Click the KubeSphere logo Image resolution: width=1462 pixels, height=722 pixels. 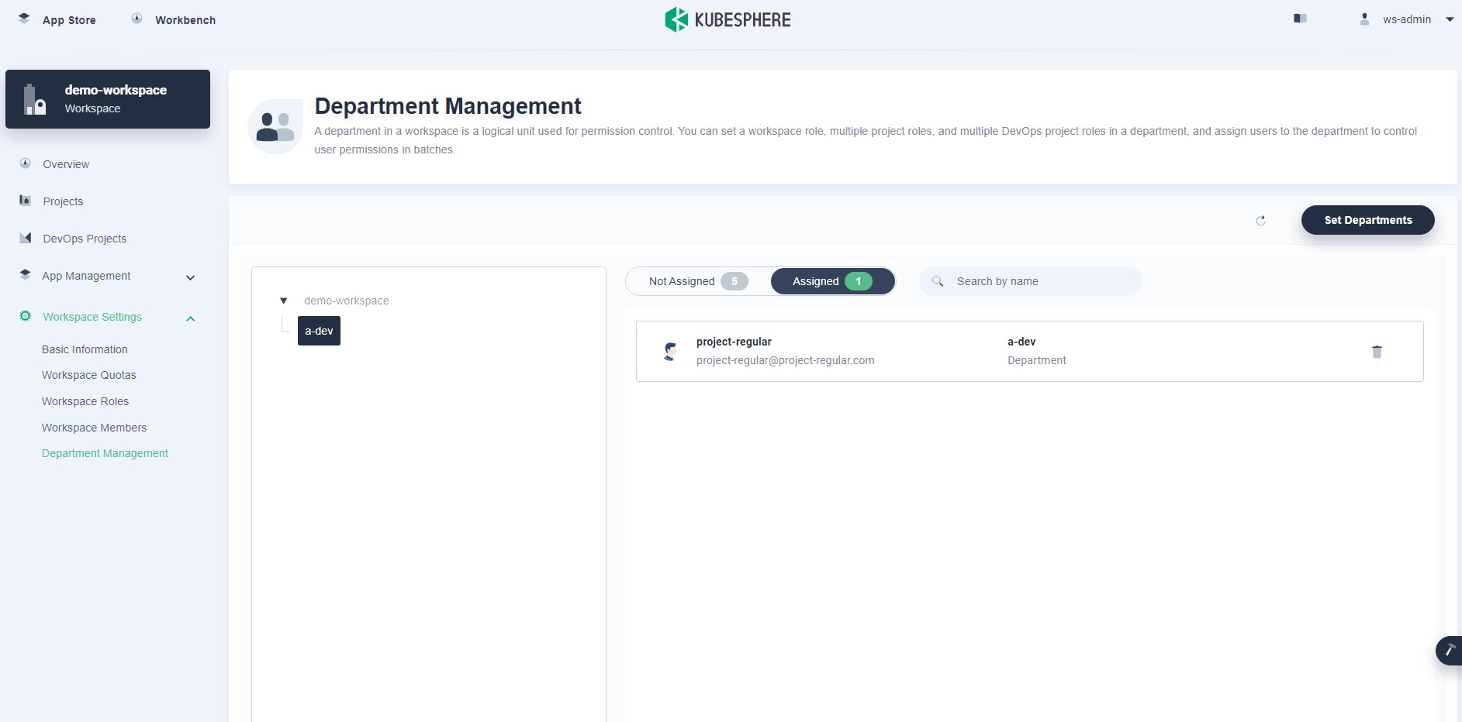click(x=728, y=19)
